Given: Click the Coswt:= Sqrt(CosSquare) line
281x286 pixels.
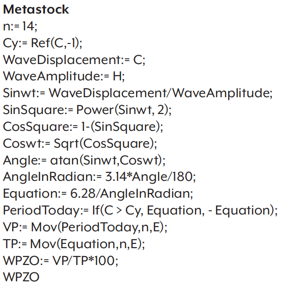Looking at the screenshot, I should [x=80, y=143].
